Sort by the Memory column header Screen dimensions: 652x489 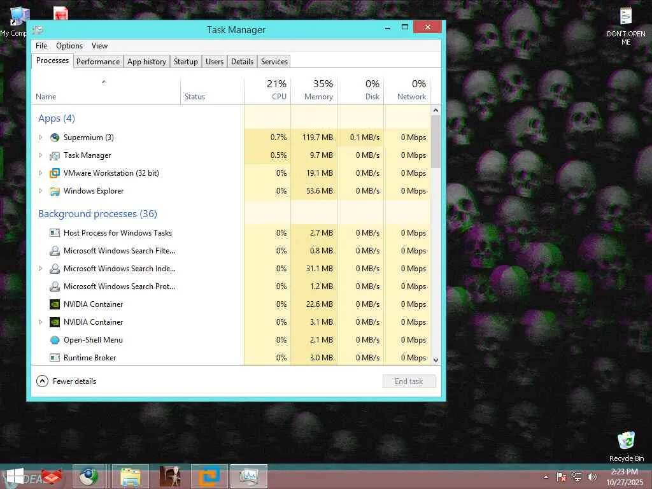(x=314, y=90)
